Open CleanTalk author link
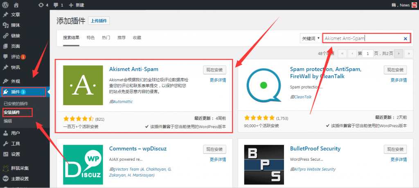The width and height of the screenshot is (419, 188). click(x=303, y=97)
